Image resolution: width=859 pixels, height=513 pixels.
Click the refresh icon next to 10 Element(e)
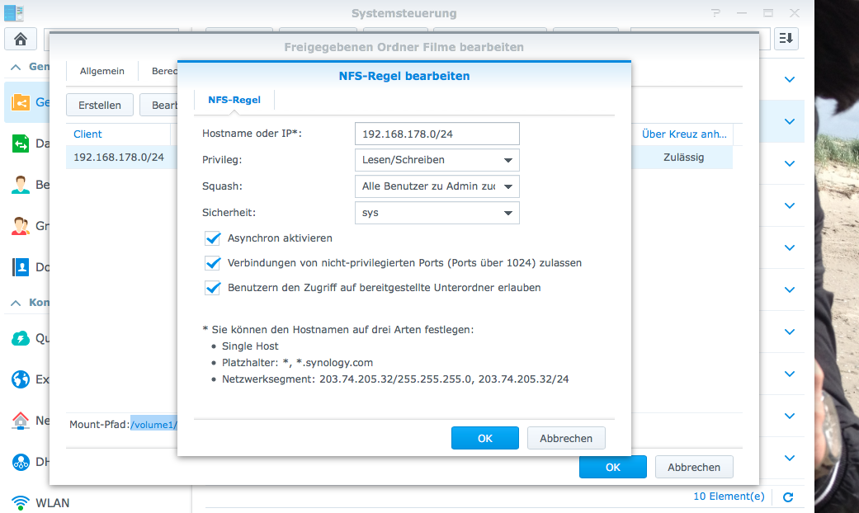[x=788, y=497]
